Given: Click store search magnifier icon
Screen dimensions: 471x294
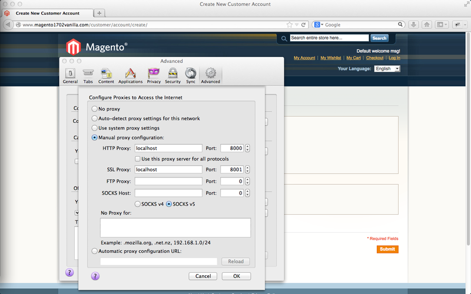Looking at the screenshot, I should coord(284,38).
